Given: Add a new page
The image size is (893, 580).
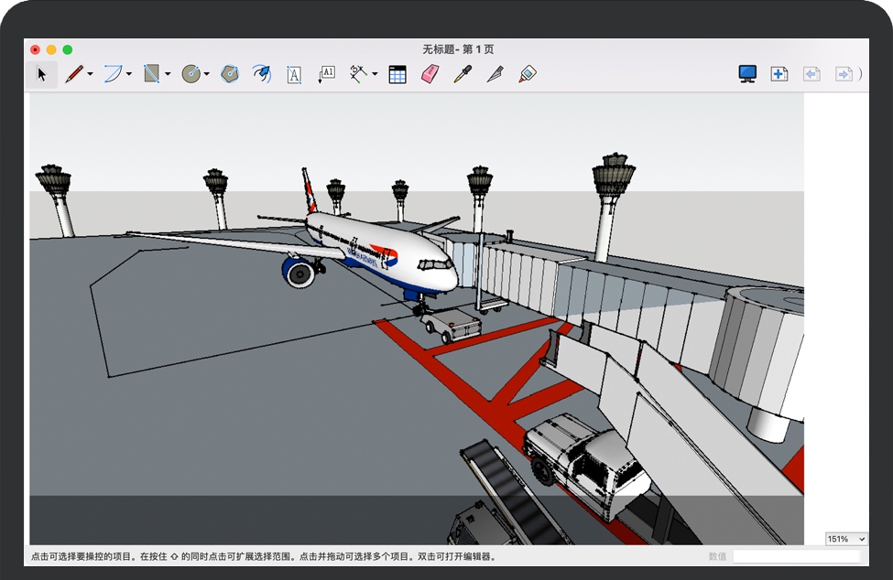Looking at the screenshot, I should [x=779, y=74].
